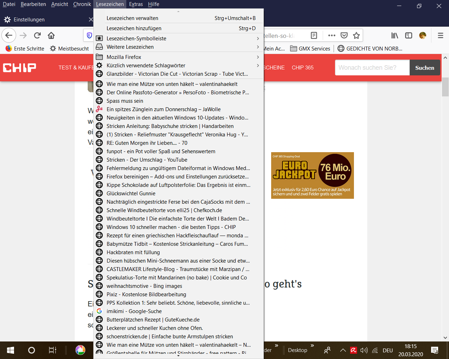Click the Wonach suchen Sie search field
This screenshot has height=359, width=449.
(x=372, y=68)
